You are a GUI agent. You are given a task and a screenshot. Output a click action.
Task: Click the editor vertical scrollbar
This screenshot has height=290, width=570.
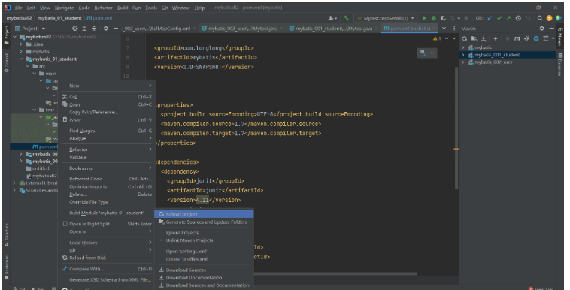tap(456, 127)
